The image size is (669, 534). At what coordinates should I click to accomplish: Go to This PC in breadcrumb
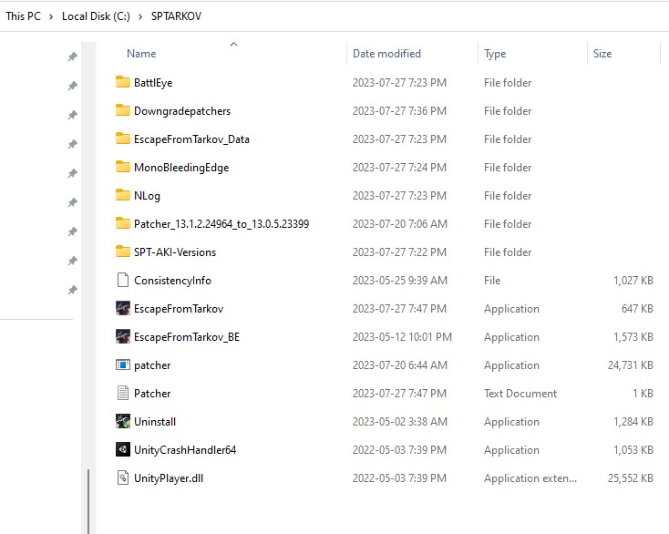tap(23, 16)
